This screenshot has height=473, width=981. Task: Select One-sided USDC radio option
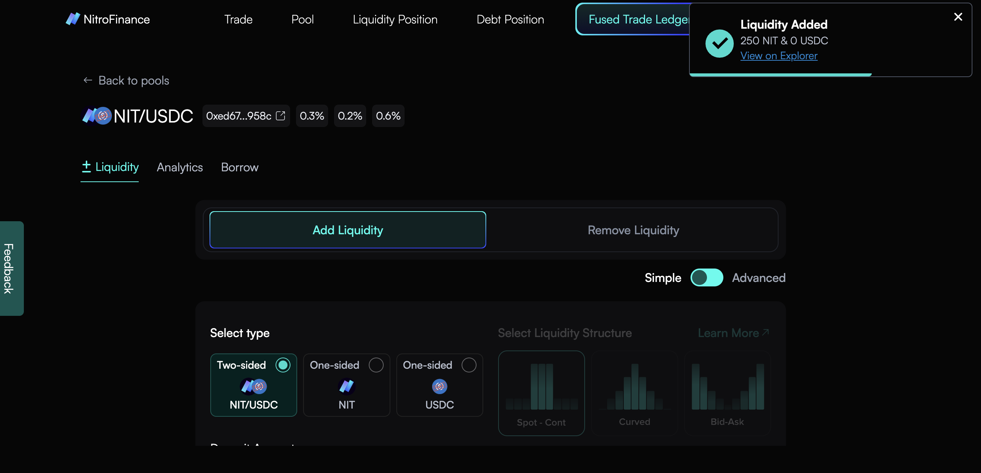(x=469, y=365)
